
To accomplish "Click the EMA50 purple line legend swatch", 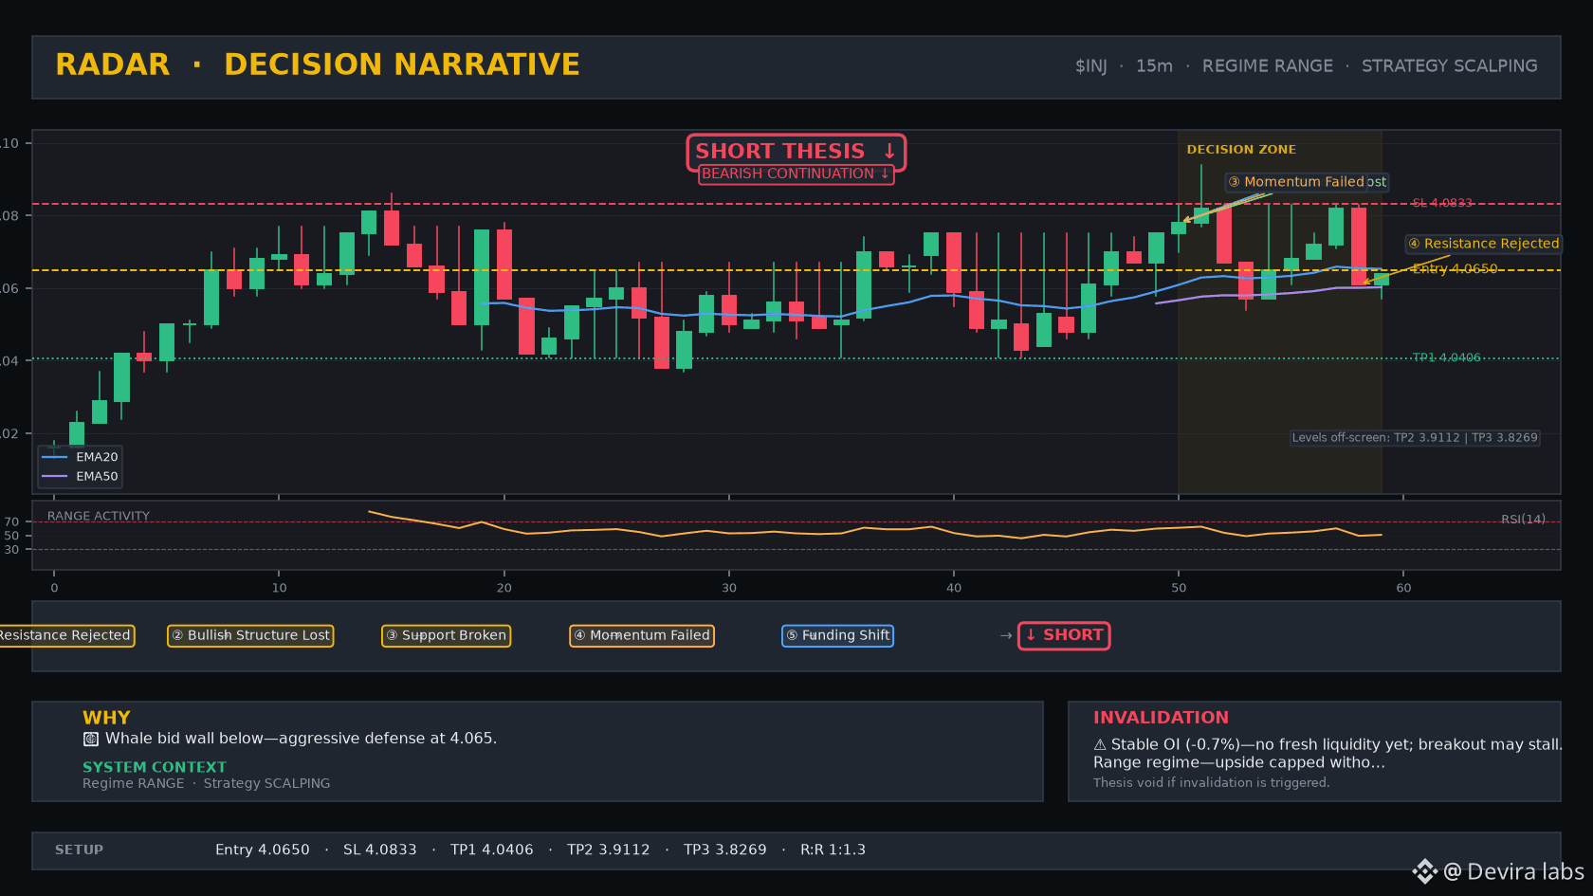I will point(55,476).
